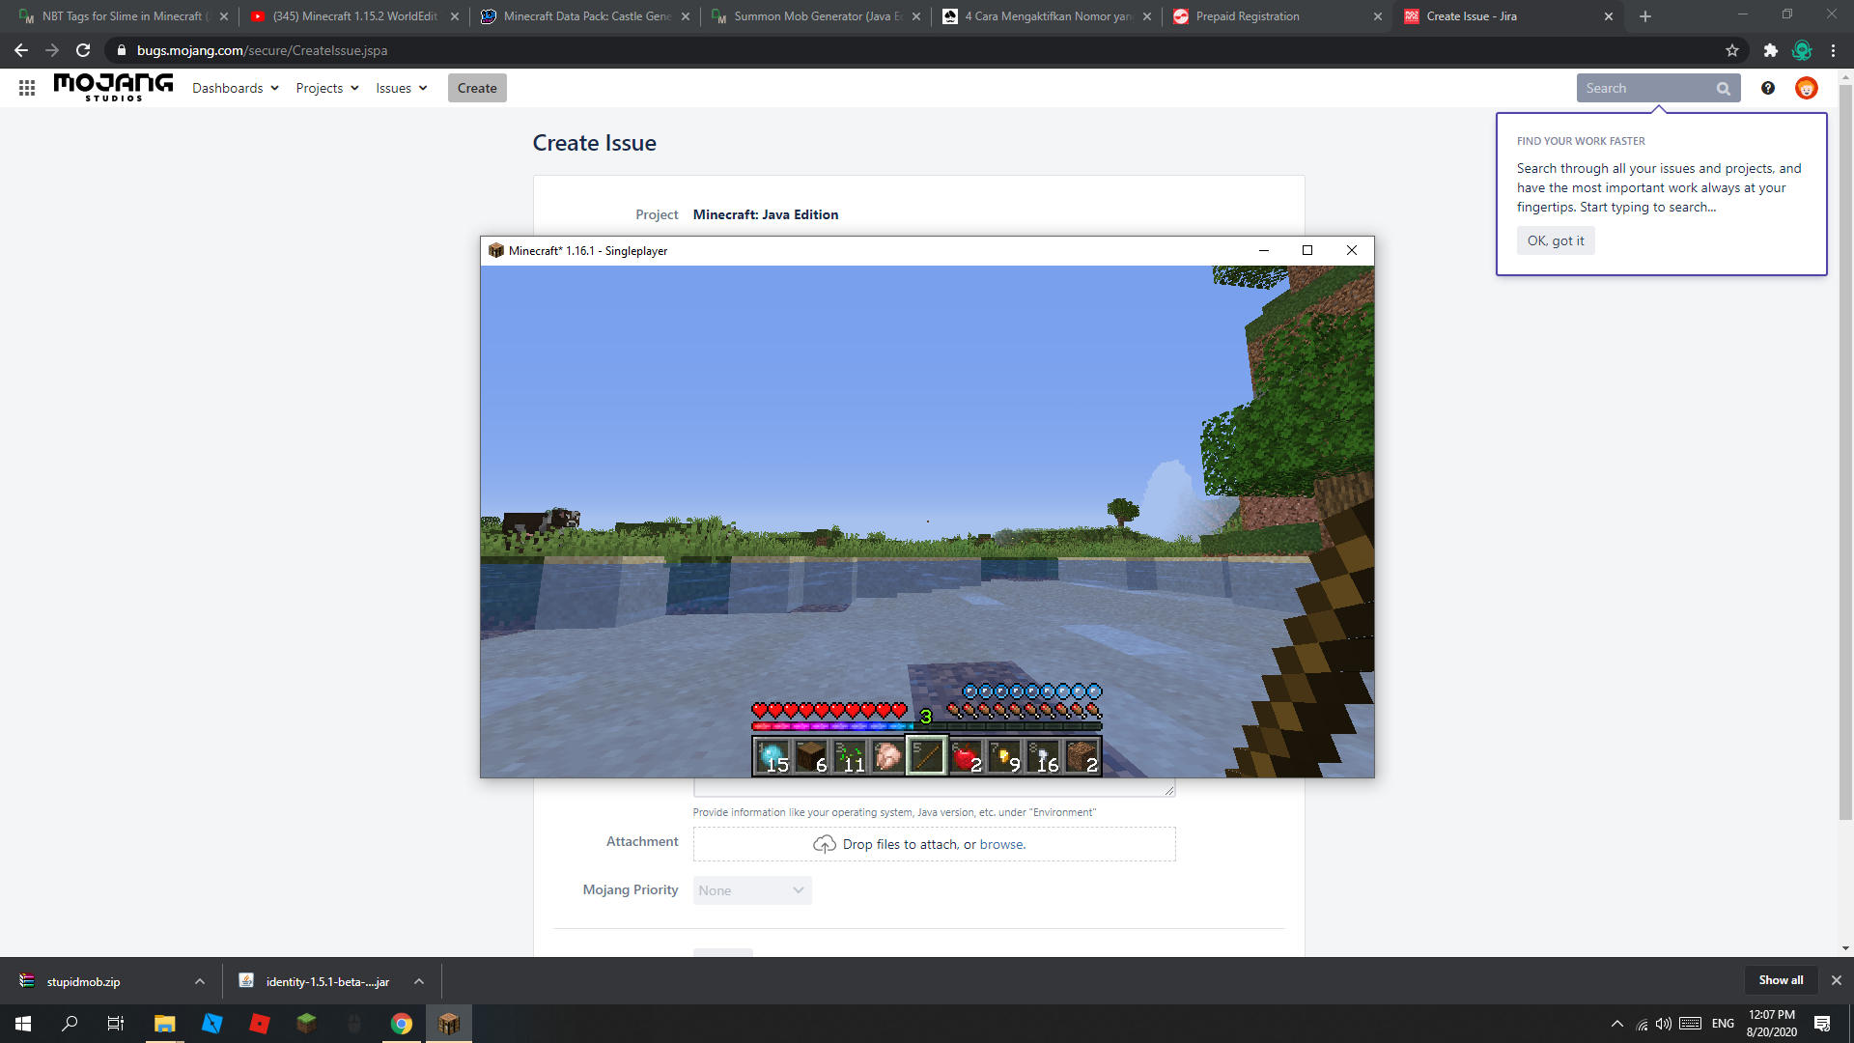Click the cloud upload attachment icon
This screenshot has width=1854, height=1043.
[x=824, y=844]
